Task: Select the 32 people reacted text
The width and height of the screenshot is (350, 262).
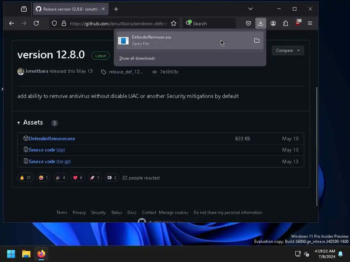Action: [x=140, y=178]
